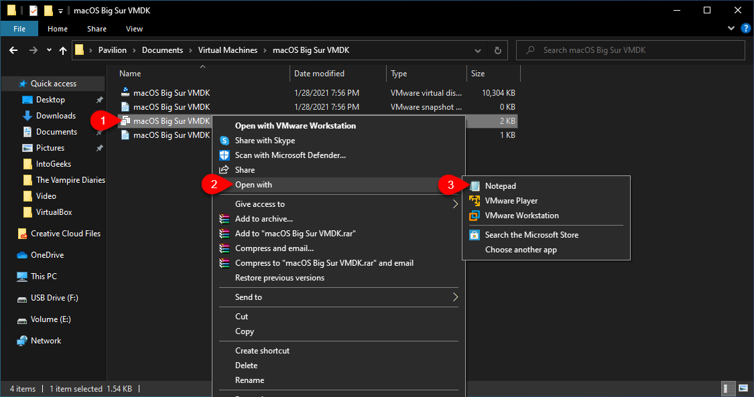Open the recent locations dropdown arrow
Viewport: 754px width, 397px height.
click(x=49, y=50)
